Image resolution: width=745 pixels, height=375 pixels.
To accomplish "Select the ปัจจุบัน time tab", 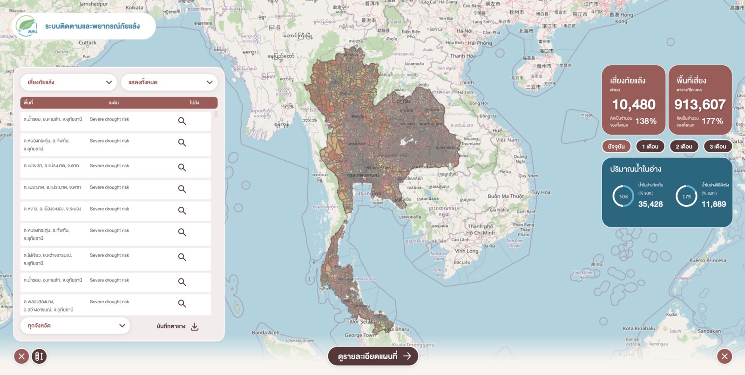I will coord(616,146).
